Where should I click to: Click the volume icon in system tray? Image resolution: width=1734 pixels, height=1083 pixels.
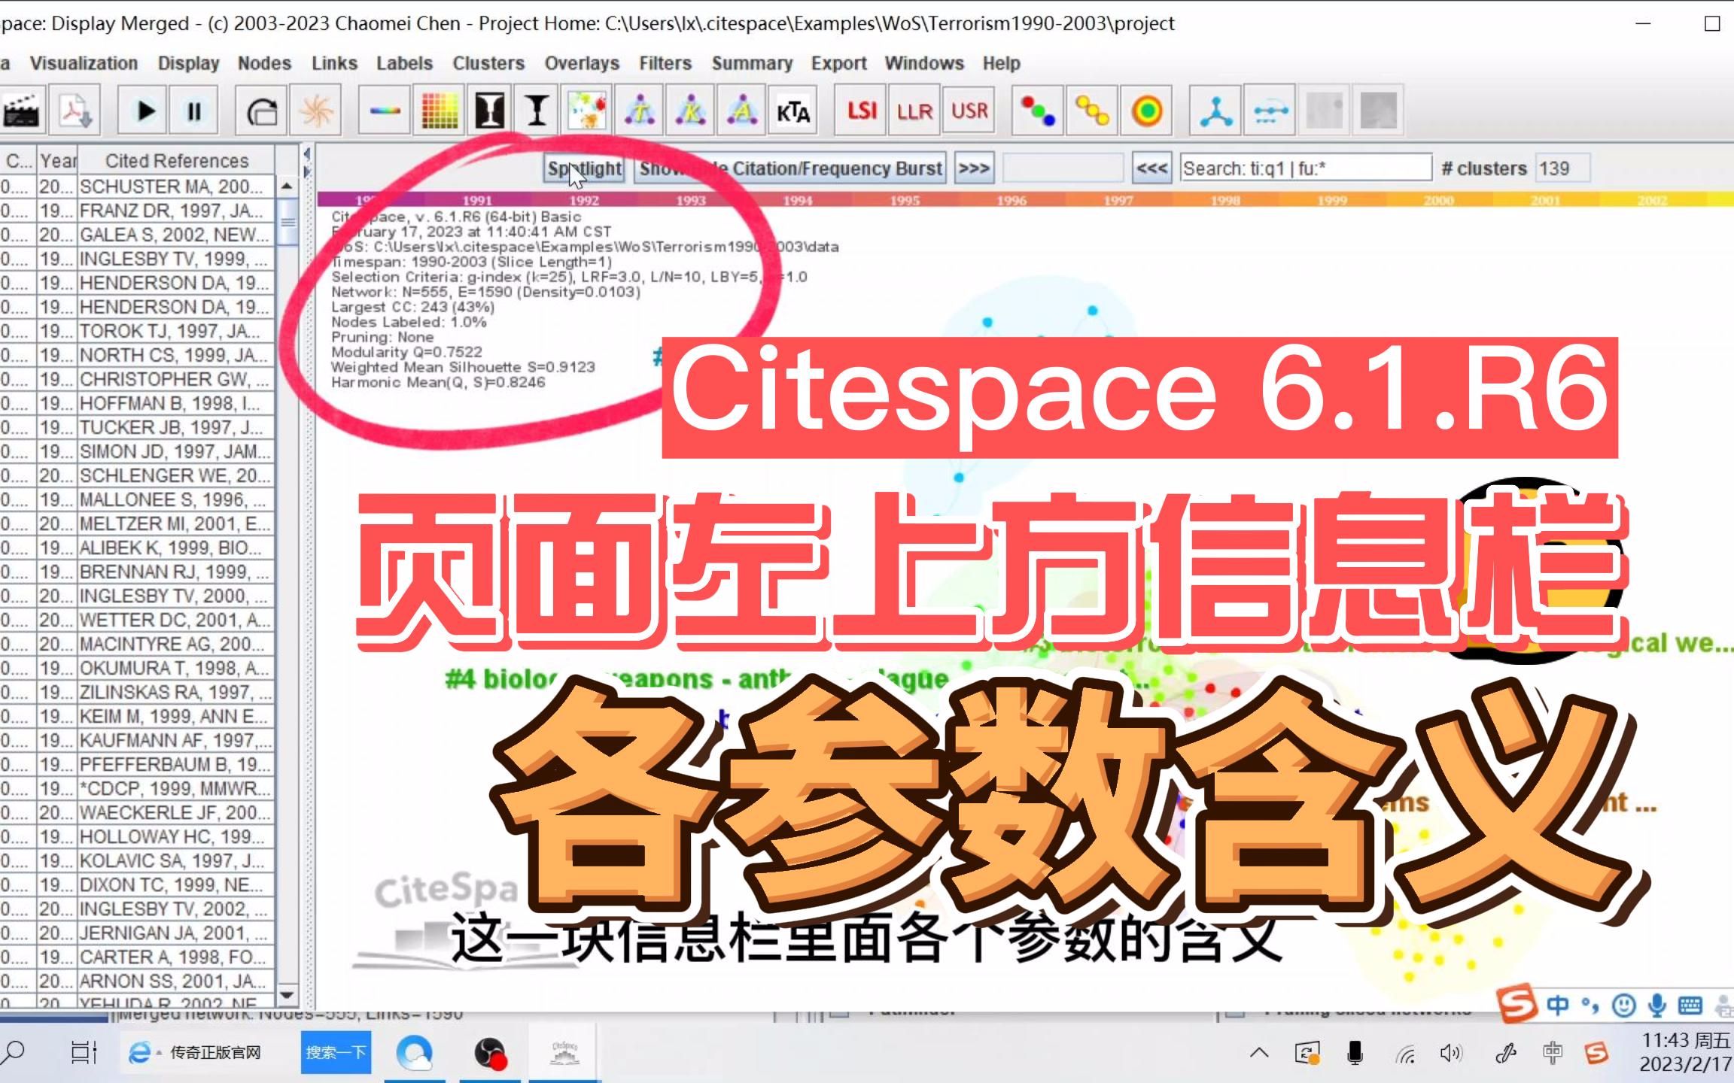tap(1450, 1054)
